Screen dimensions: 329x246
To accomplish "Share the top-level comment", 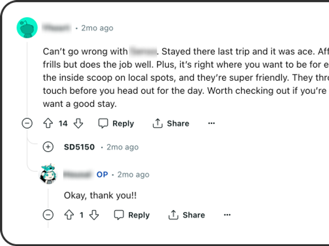I will tap(171, 123).
